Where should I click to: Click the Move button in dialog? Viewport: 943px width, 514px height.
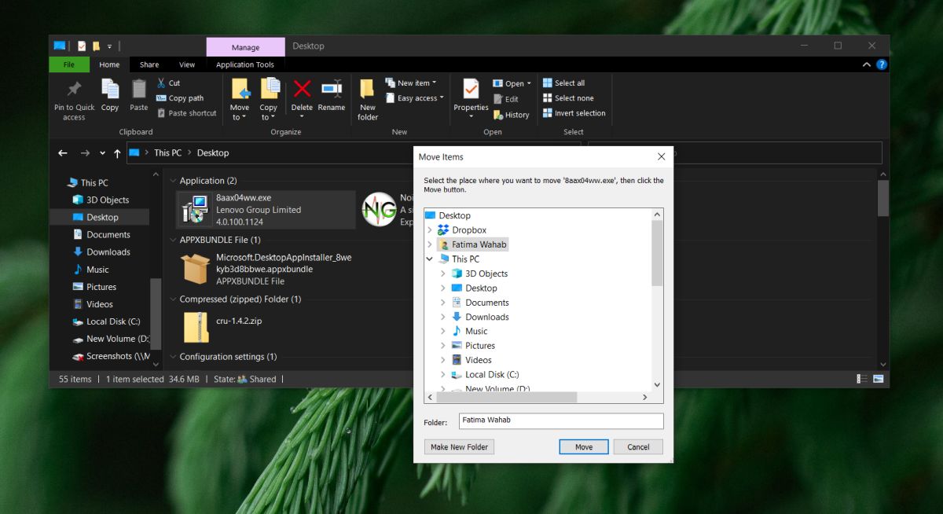(584, 446)
